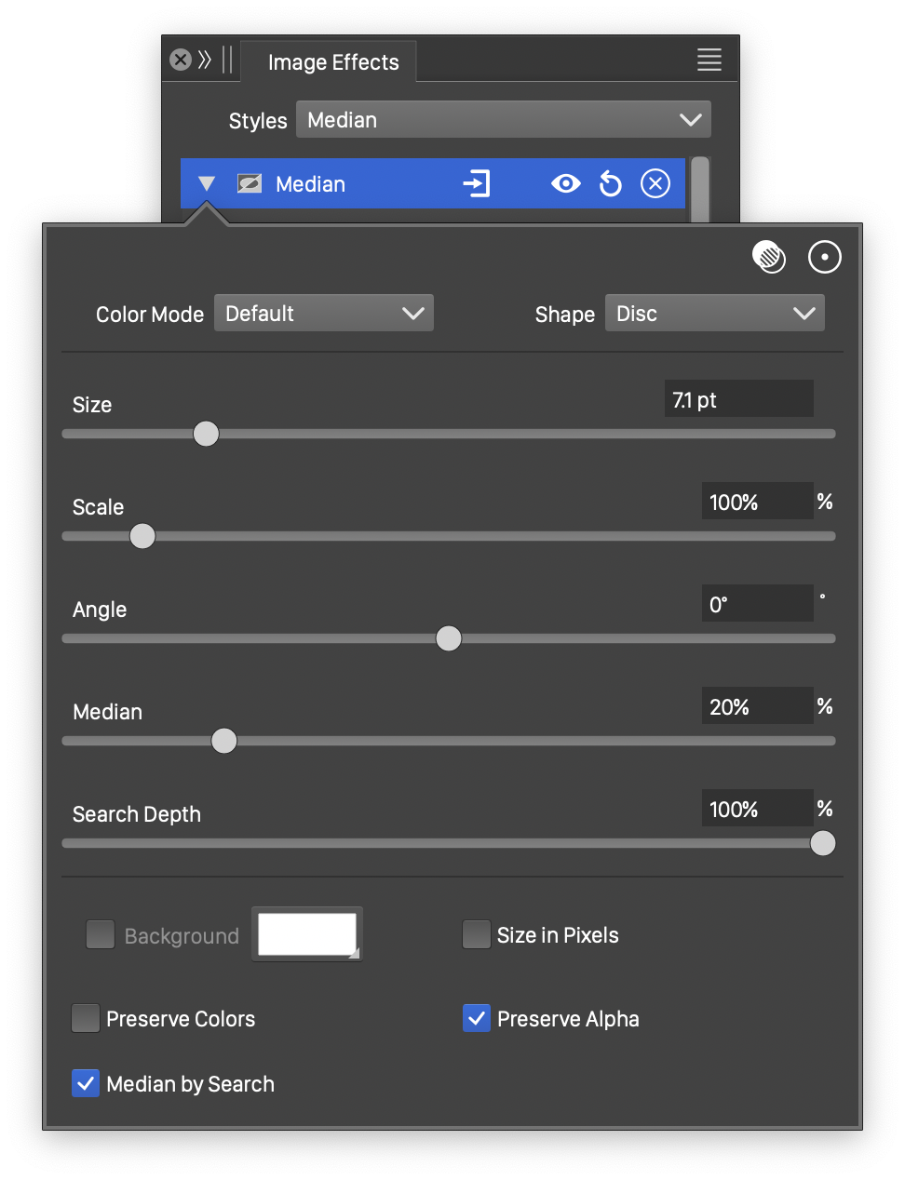The image size is (905, 1180).
Task: Disable Median by Search checkbox
Action: click(86, 1084)
